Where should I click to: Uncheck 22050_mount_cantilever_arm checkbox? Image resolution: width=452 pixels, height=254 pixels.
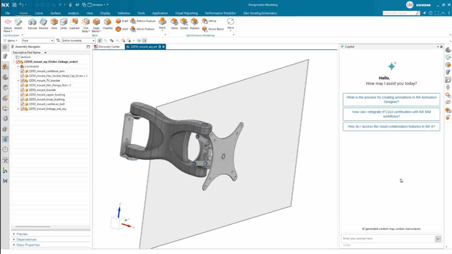click(x=23, y=71)
